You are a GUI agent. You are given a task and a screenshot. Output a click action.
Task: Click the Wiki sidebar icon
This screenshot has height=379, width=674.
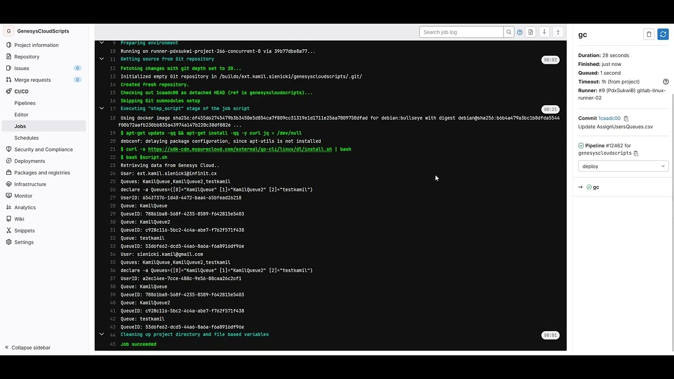tap(9, 219)
